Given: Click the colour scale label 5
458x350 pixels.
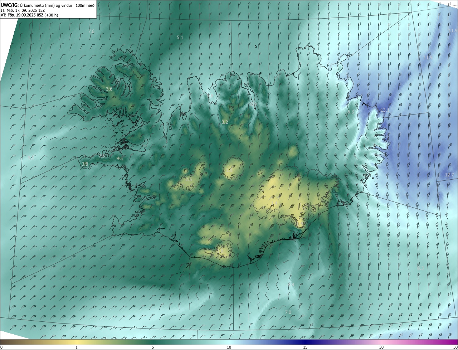Looking at the screenshot, I should (153, 347).
